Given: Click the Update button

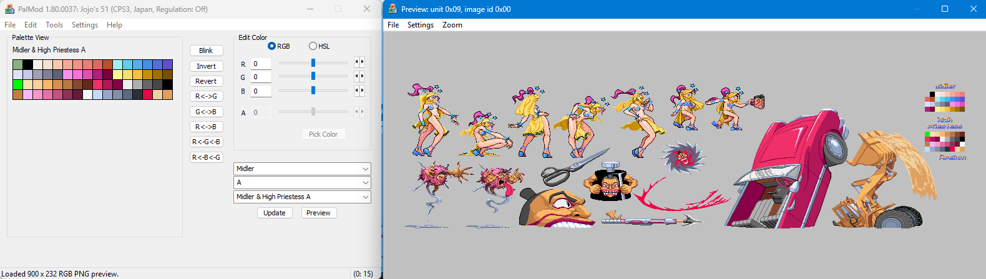Looking at the screenshot, I should 274,213.
